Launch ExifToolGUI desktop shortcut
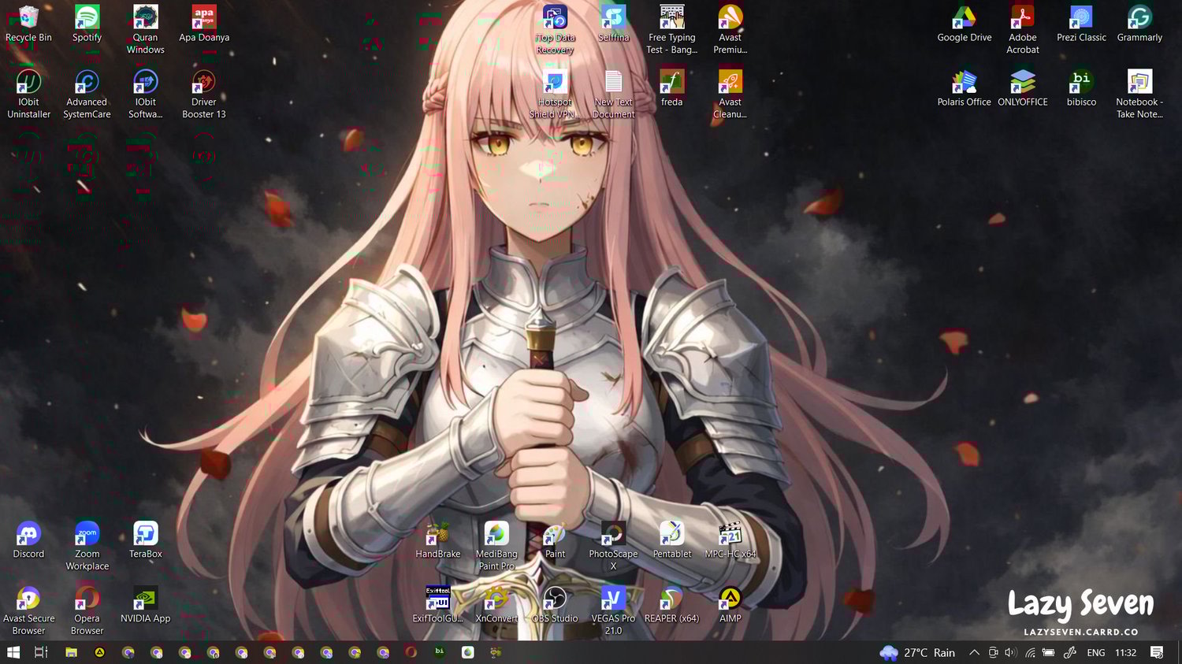 pos(438,606)
